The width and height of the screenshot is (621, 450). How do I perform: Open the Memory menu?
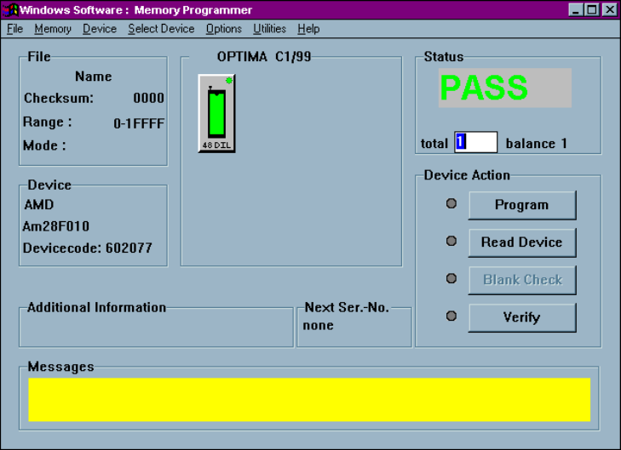tap(53, 29)
